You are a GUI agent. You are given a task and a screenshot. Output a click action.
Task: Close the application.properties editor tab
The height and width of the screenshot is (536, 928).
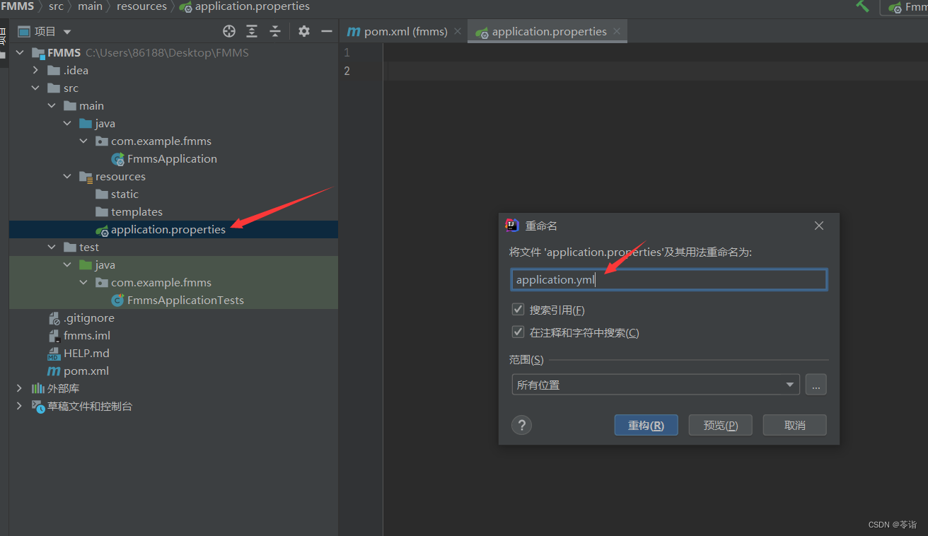(x=617, y=31)
